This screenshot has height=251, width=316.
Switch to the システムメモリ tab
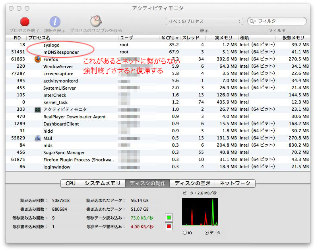coord(103,183)
